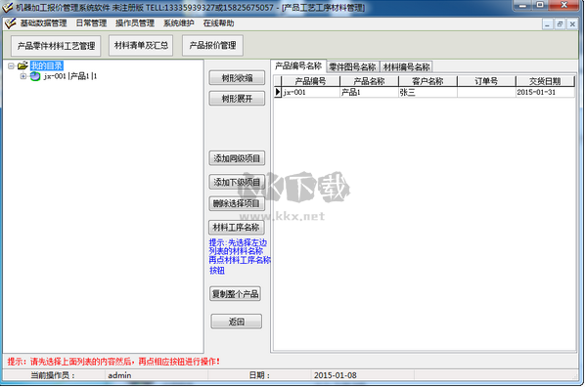Open the 基础数据管理 menu
Screen dimensions: 585x387
tap(43, 23)
